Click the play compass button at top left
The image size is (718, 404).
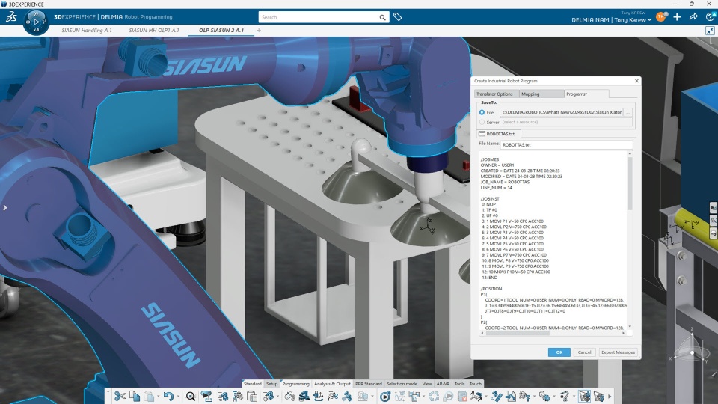tap(36, 22)
